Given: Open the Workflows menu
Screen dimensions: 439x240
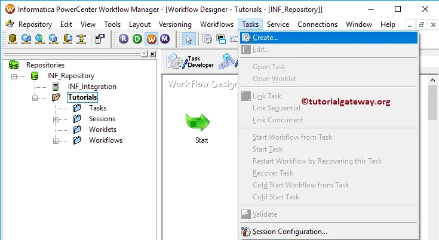Looking at the screenshot, I should [x=216, y=24].
